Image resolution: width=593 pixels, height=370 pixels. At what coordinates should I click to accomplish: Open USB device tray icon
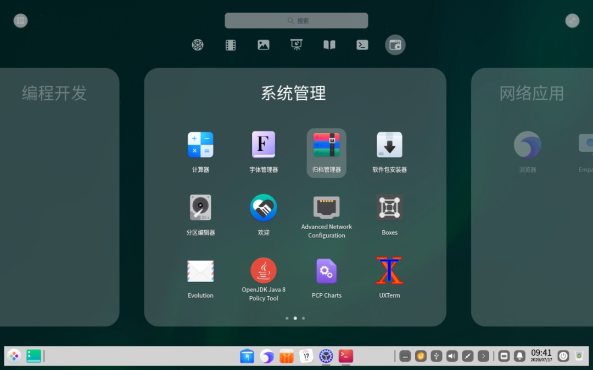[x=437, y=356]
